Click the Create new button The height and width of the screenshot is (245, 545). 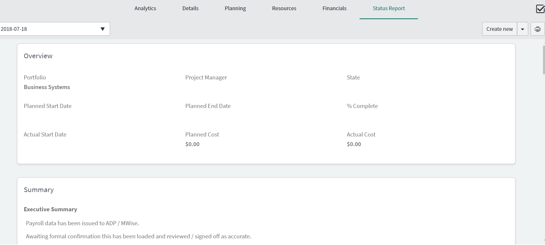click(500, 29)
